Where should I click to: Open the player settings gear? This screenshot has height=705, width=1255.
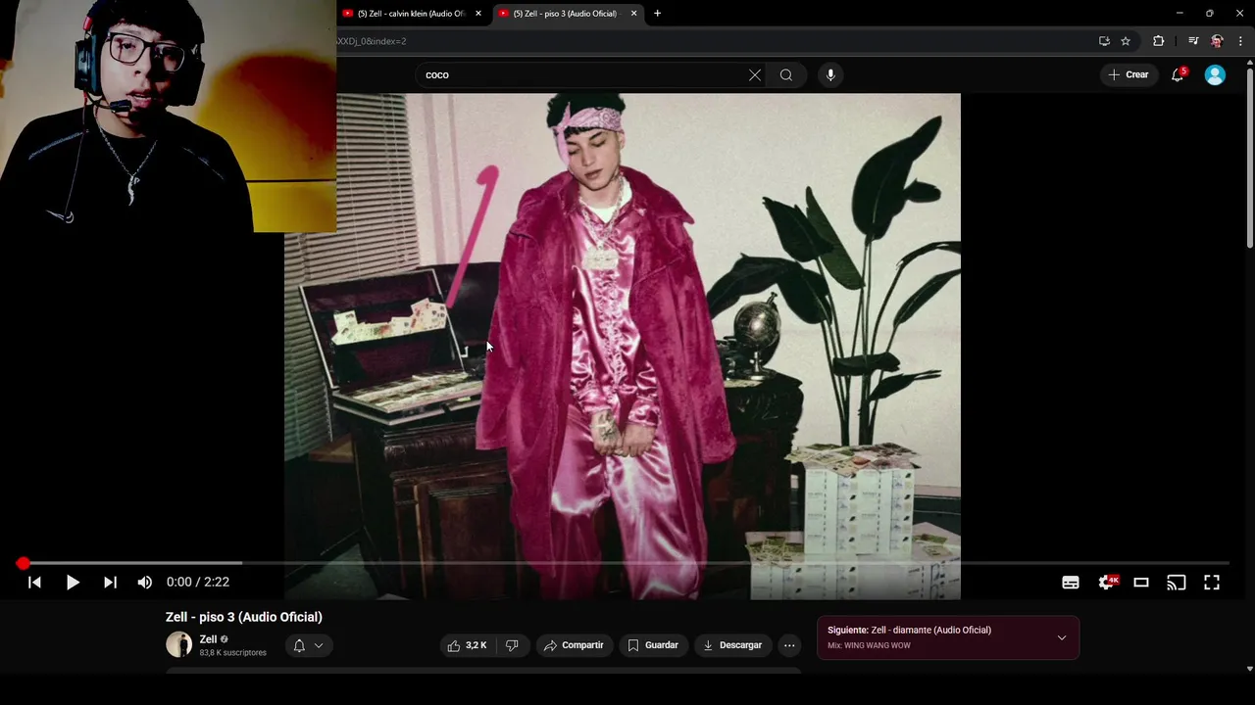pyautogui.click(x=1107, y=583)
